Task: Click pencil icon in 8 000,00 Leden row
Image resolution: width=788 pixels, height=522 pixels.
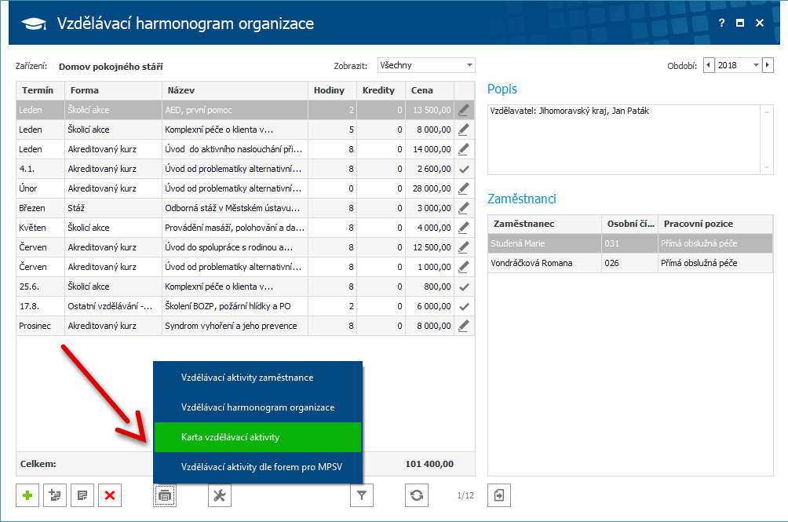Action: [x=464, y=129]
